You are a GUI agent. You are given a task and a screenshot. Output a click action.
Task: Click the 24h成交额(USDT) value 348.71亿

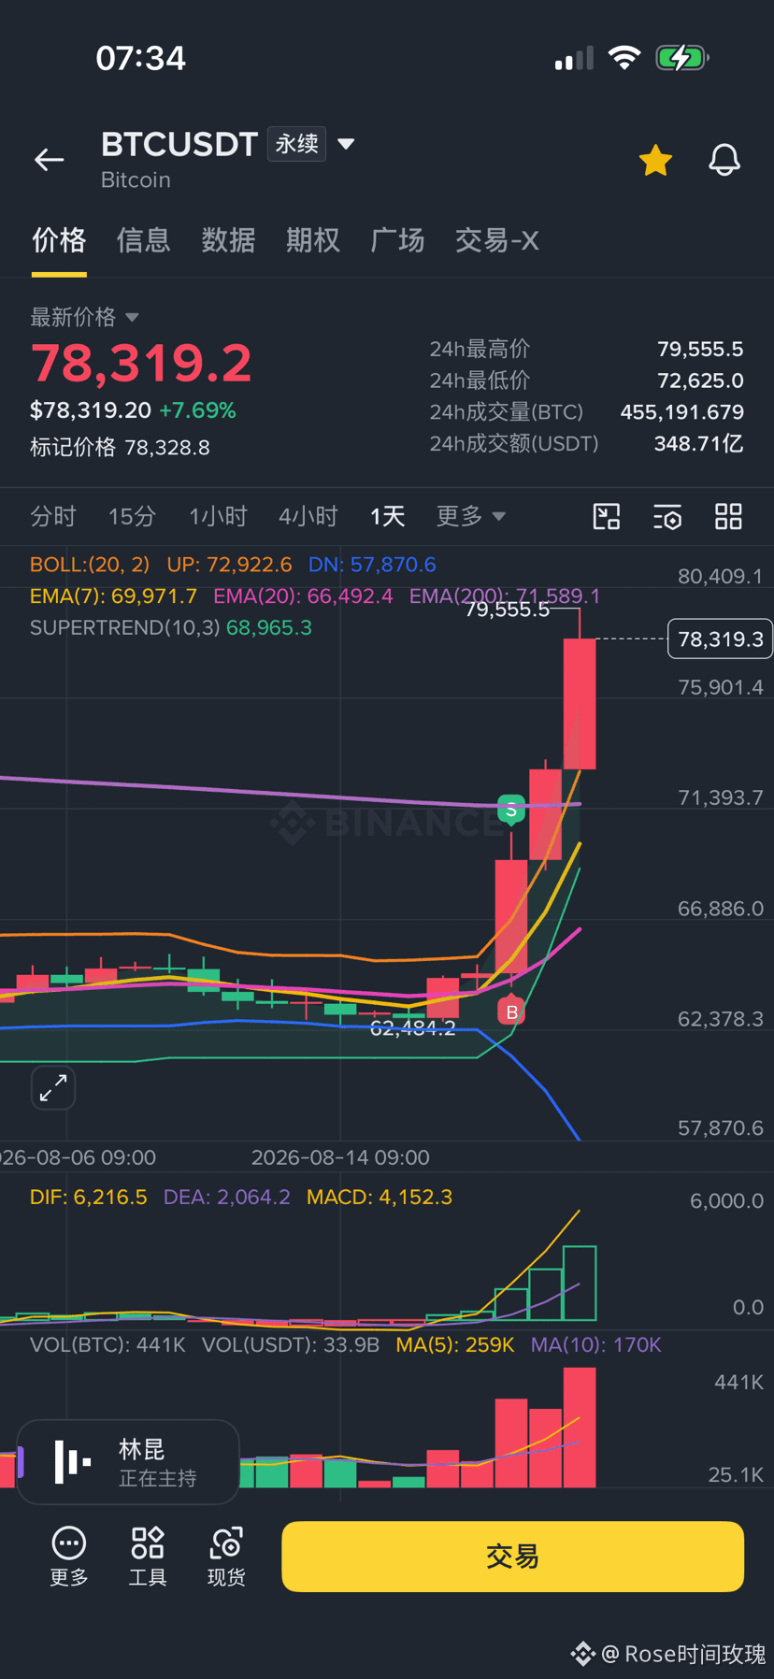click(698, 443)
